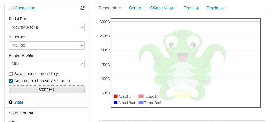Viewport: 274px width, 122px height.
Task: Open the Timelapse tab
Action: tap(216, 8)
